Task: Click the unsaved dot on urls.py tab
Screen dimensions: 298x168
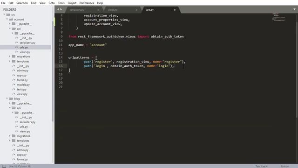Action: click(x=175, y=10)
